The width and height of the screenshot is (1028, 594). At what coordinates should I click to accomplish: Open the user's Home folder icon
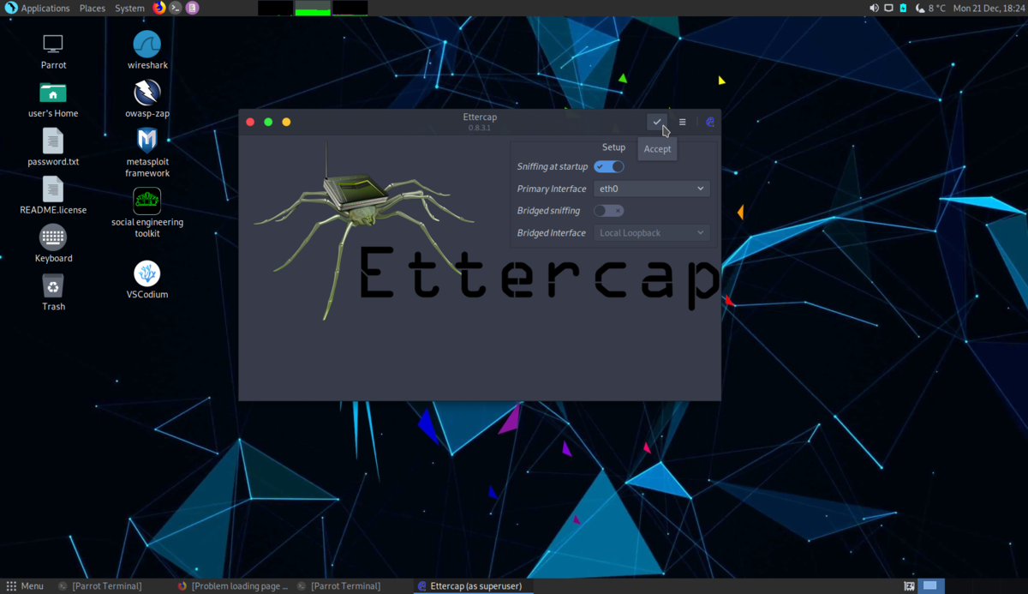tap(53, 99)
